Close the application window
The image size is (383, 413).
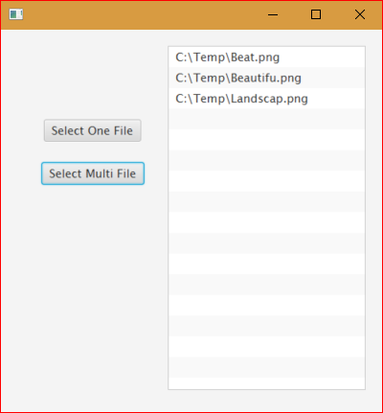pyautogui.click(x=360, y=14)
